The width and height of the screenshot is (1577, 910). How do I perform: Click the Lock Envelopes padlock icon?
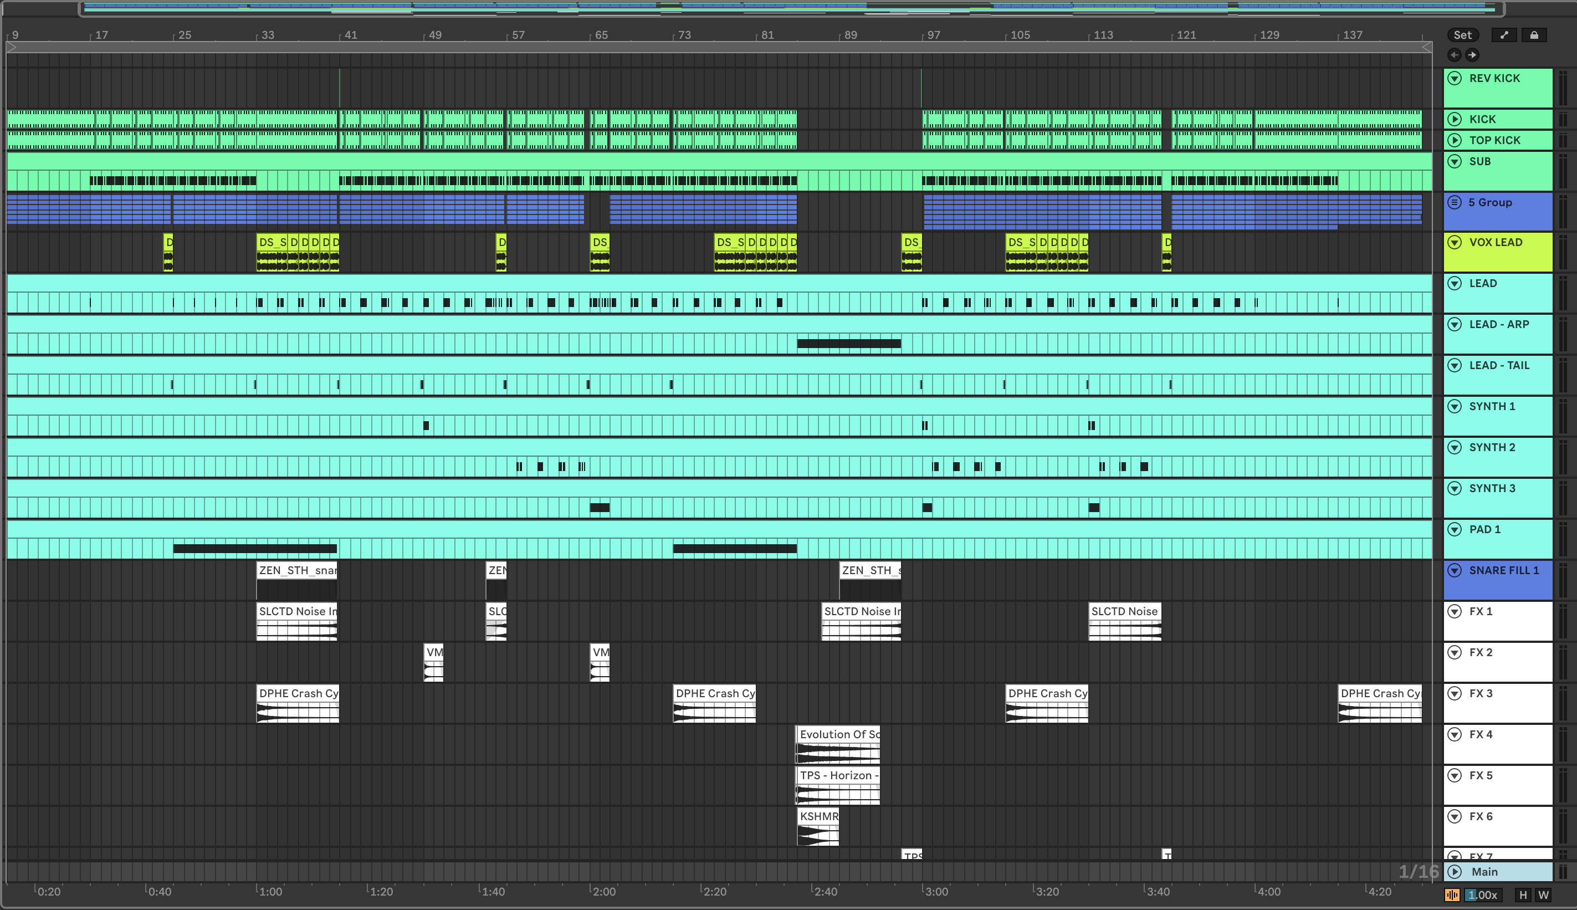coord(1534,35)
